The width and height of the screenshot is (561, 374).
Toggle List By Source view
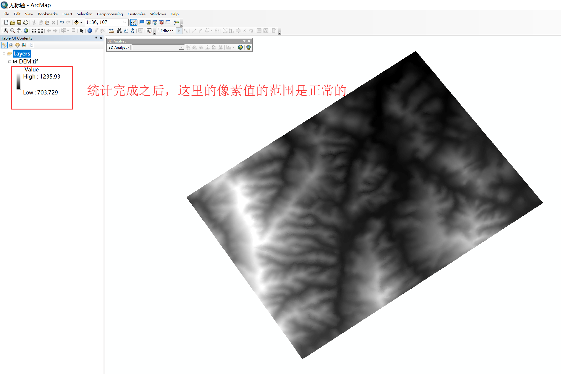click(11, 45)
